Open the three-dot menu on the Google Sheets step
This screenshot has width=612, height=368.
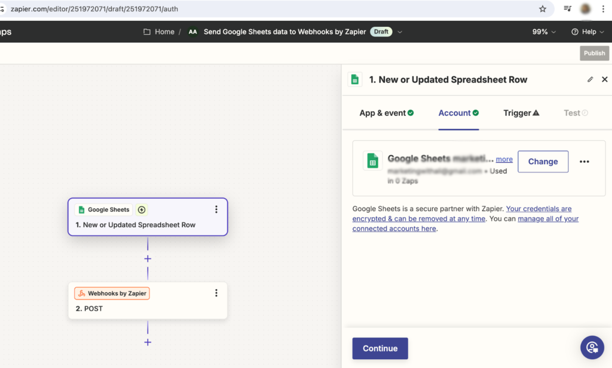pyautogui.click(x=216, y=209)
